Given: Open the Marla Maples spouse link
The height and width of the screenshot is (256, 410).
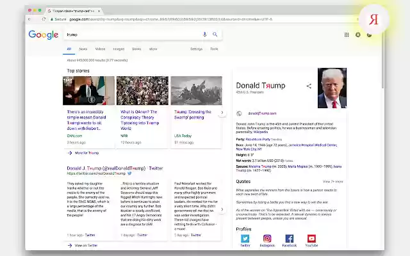Looking at the screenshot, I should coord(298,166).
